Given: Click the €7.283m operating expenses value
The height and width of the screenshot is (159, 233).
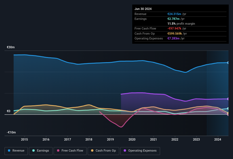Looking at the screenshot, I should (x=173, y=39).
